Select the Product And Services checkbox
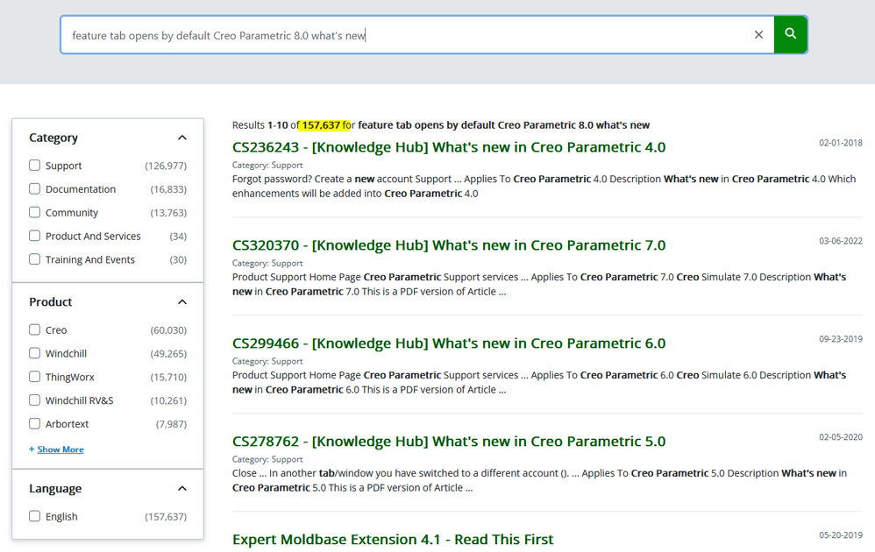 tap(35, 237)
